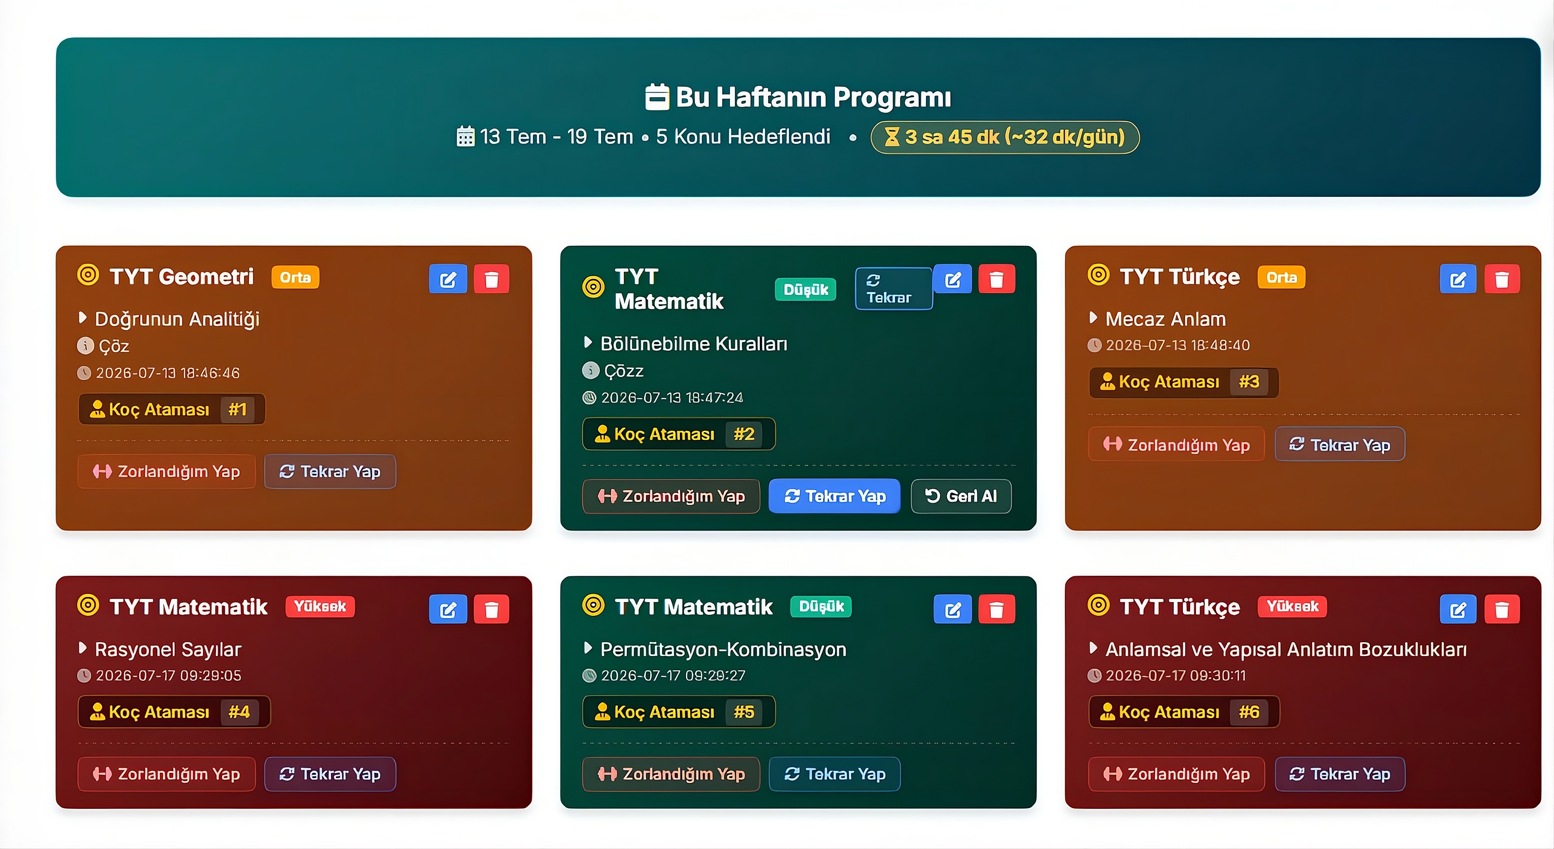Expand the Mecaz Anlam topic arrow
The width and height of the screenshot is (1554, 849).
1093,317
